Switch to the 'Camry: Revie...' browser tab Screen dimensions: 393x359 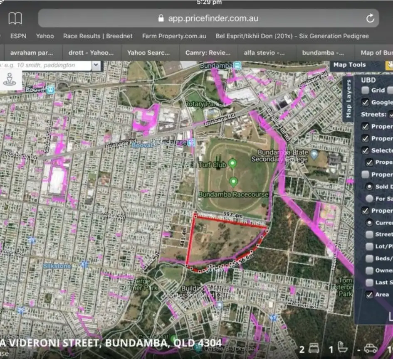(x=208, y=53)
